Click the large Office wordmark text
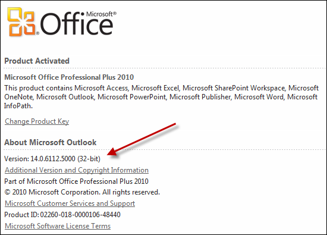The height and width of the screenshot is (235, 327). 76,24
